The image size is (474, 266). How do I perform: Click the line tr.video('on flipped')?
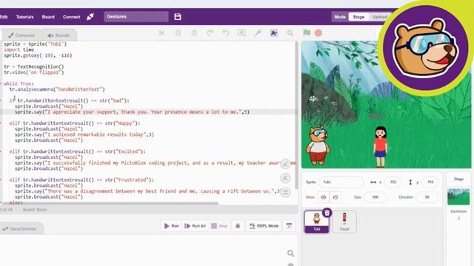coord(34,72)
